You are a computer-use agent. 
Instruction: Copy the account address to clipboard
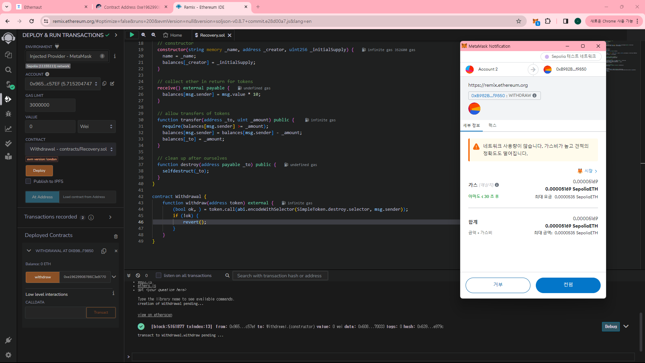pos(104,83)
